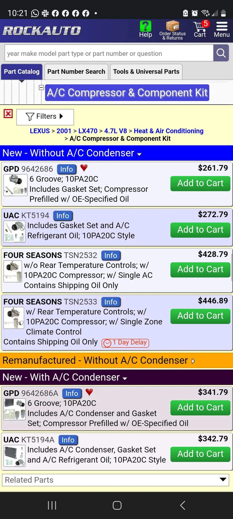Open the shopping cart icon
233x519 pixels.
(200, 27)
